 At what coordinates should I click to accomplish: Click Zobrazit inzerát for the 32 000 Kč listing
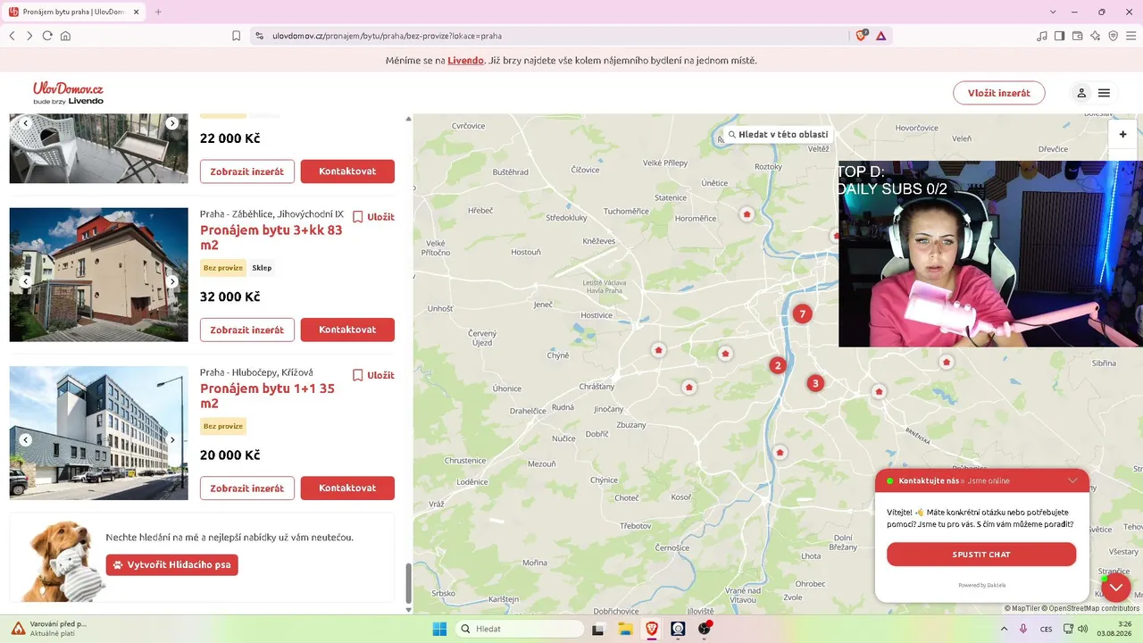247,330
